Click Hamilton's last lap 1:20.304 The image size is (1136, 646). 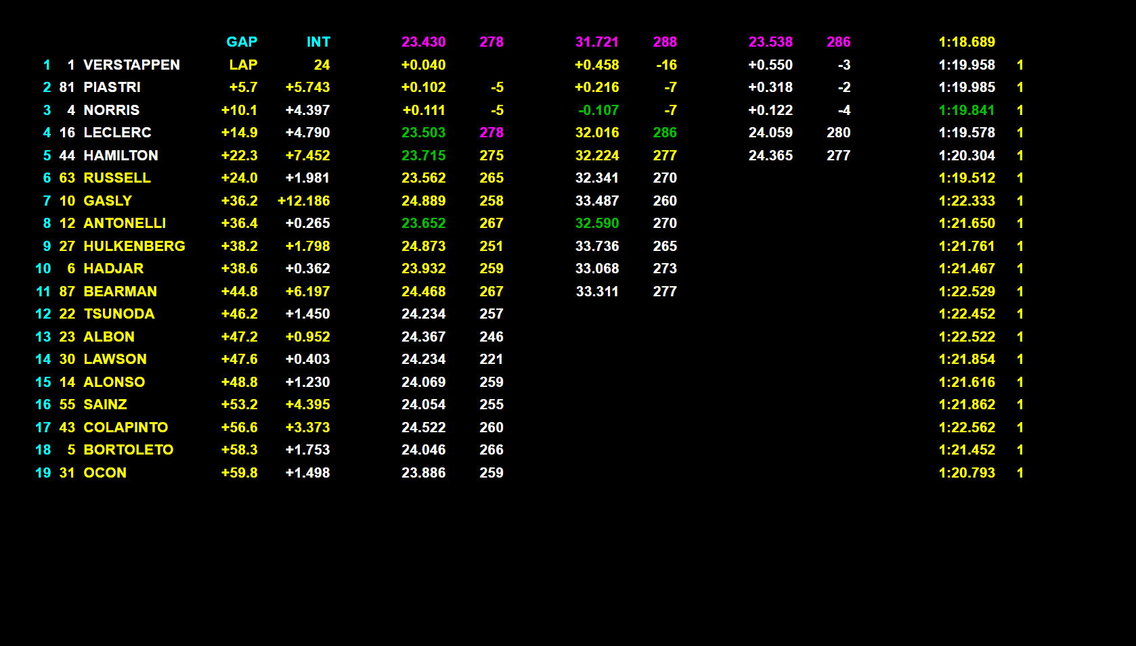click(967, 156)
